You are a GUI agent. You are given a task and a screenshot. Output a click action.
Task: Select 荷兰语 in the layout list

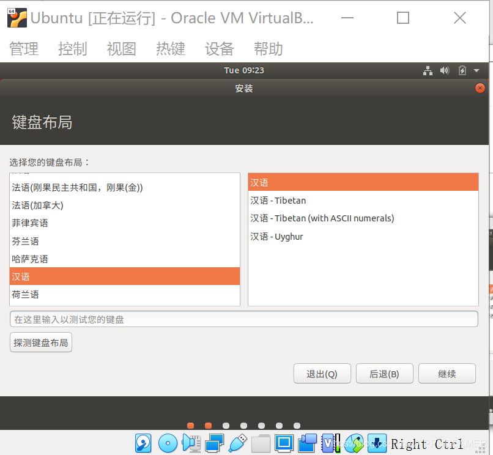(125, 295)
